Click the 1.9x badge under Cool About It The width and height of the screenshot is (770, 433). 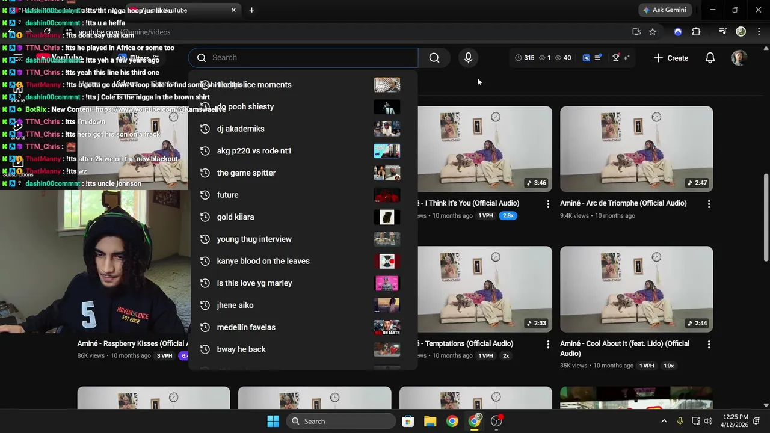[x=669, y=366]
